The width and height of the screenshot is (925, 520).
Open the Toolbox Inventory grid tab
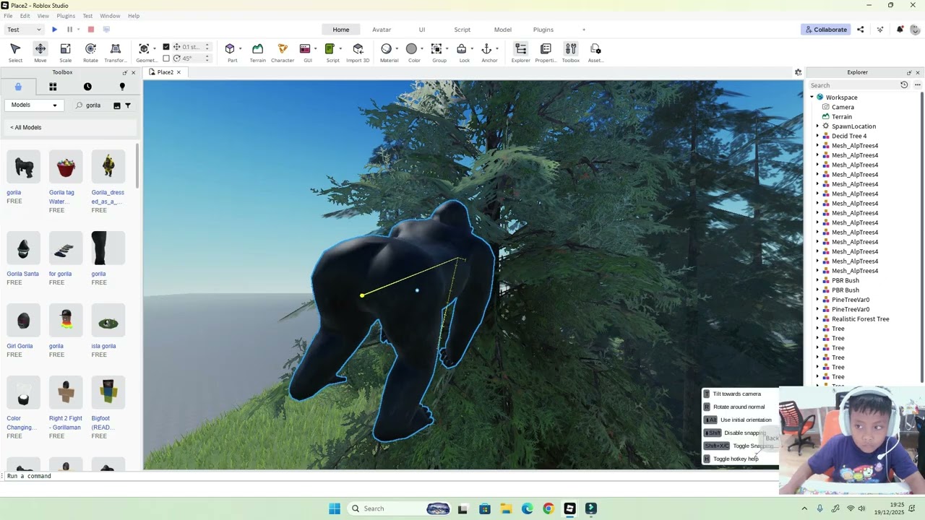point(53,87)
